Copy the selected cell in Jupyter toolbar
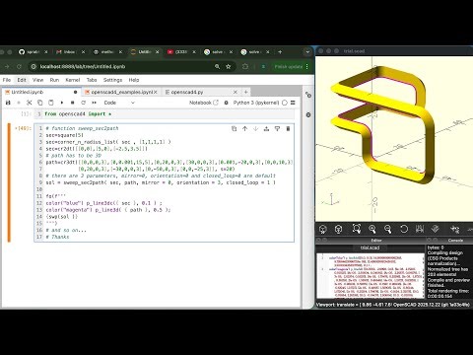The height and width of the screenshot is (355, 473). tap(39, 103)
